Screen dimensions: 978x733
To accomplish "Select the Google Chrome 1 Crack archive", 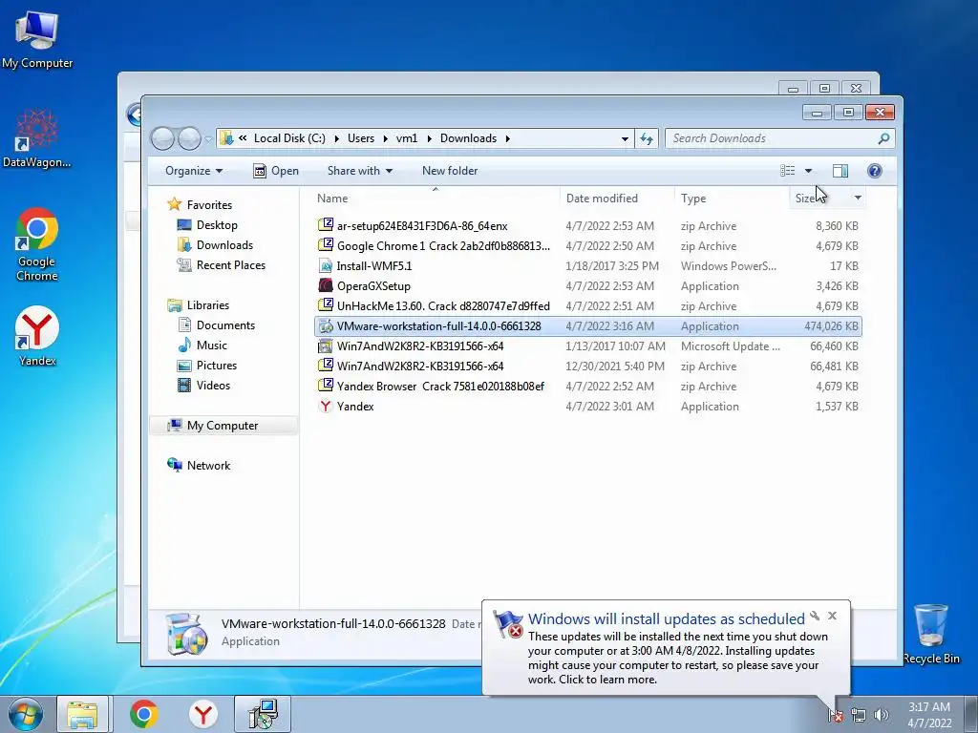I will (x=587, y=246).
